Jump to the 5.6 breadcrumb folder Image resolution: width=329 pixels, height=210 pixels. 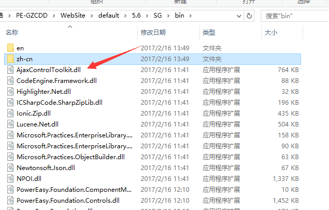click(136, 16)
